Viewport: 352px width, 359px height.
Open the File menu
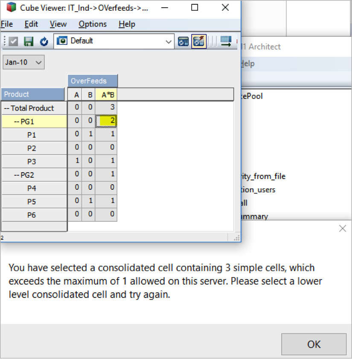[7, 24]
